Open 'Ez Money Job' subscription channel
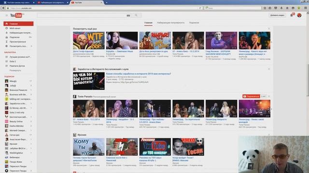This screenshot has width=309, height=173. 18,108
